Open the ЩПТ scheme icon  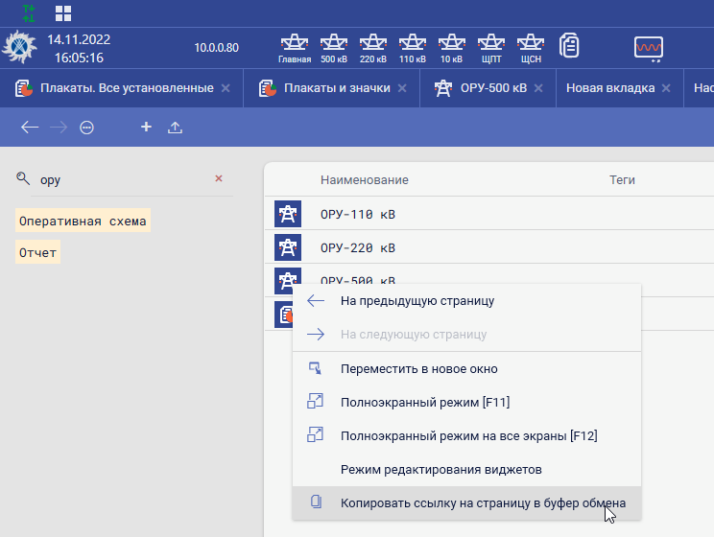click(x=490, y=47)
